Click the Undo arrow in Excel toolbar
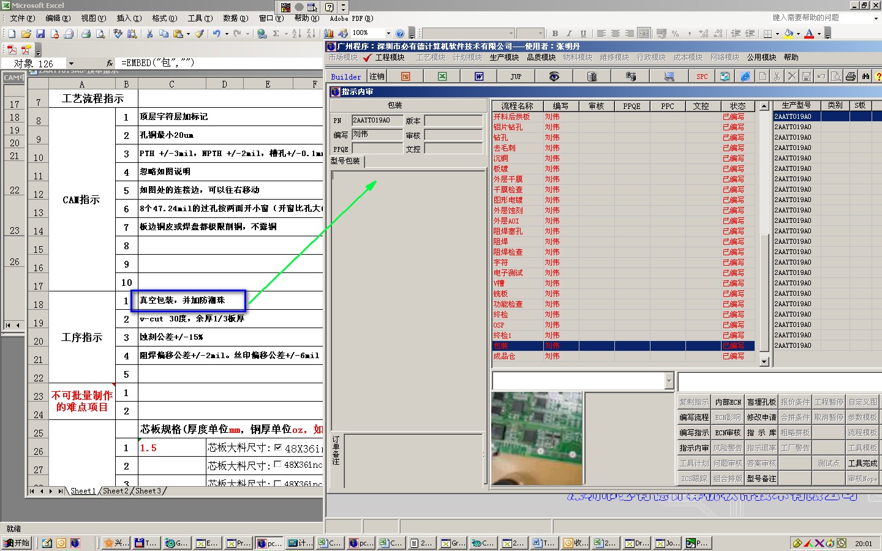The image size is (882, 551). [216, 34]
